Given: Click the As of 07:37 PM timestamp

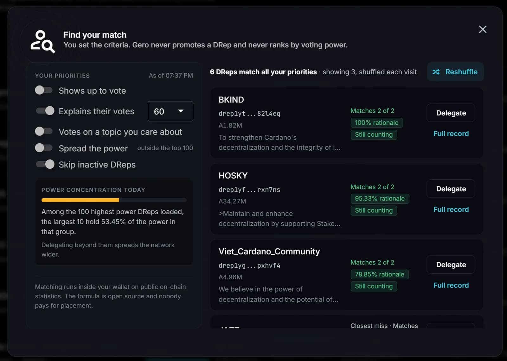Looking at the screenshot, I should tap(171, 75).
